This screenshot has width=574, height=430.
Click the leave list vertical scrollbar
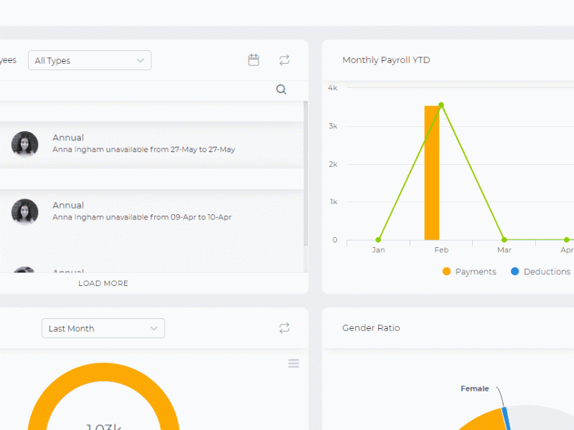point(306,173)
